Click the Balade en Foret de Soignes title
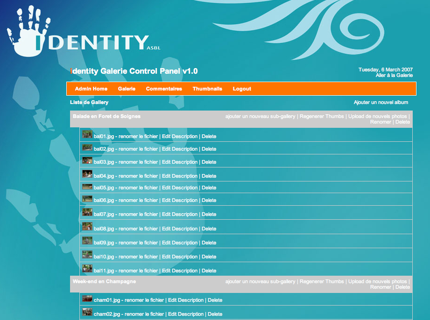Viewport: 430px width, 320px height. (x=106, y=116)
